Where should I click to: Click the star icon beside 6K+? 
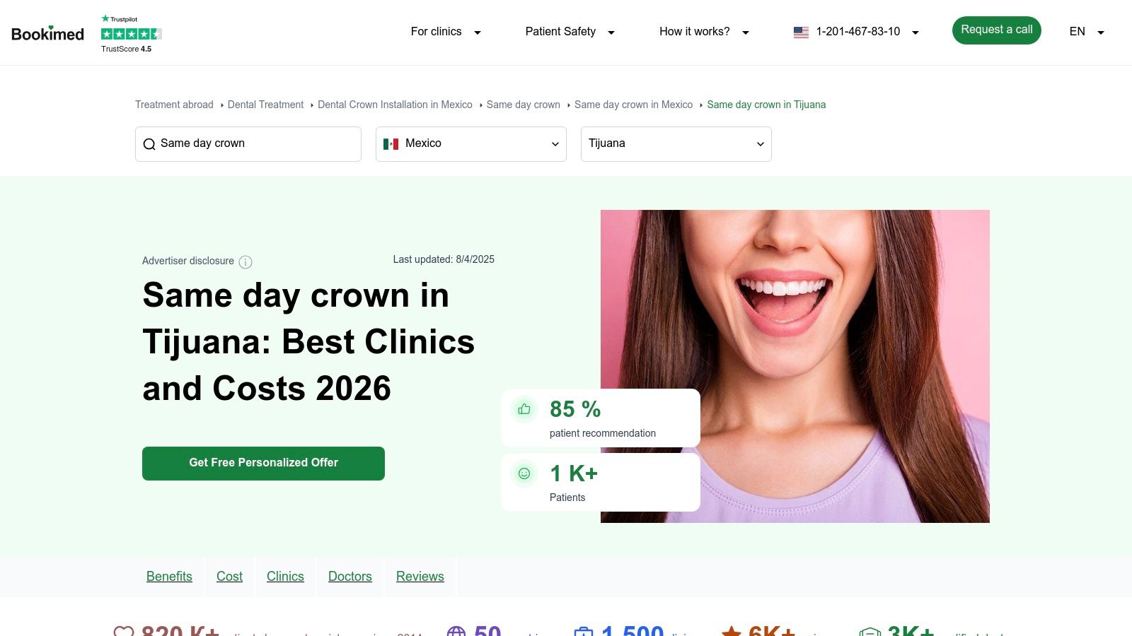731,631
